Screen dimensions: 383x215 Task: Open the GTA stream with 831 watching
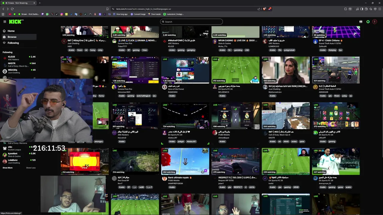(336, 70)
